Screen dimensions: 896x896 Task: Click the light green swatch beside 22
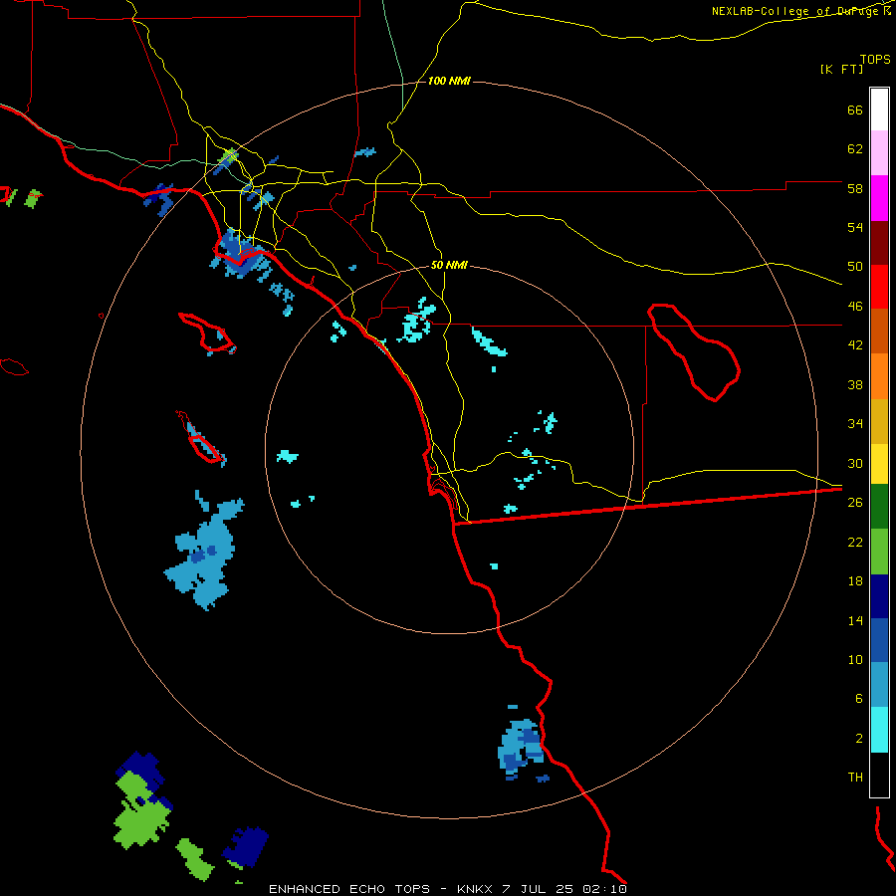tap(879, 552)
